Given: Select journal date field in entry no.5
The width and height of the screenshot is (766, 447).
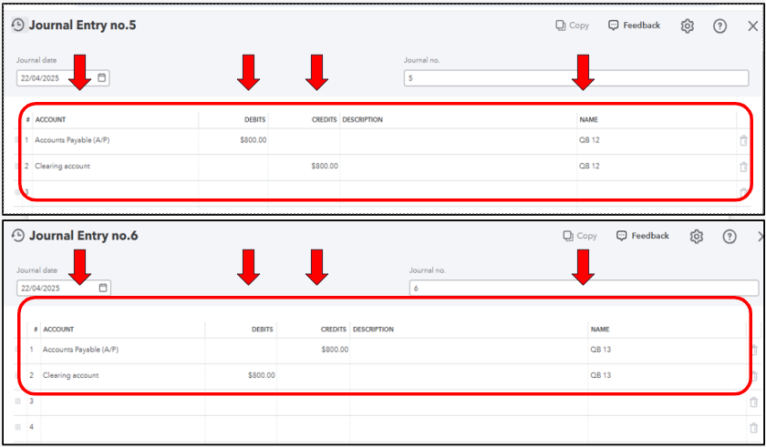Looking at the screenshot, I should [x=63, y=78].
